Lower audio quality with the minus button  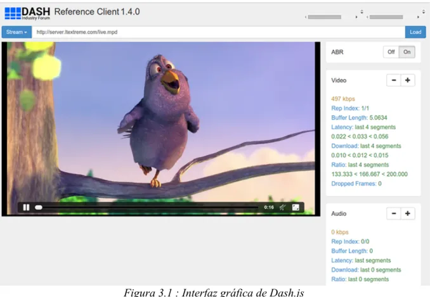pyautogui.click(x=394, y=213)
